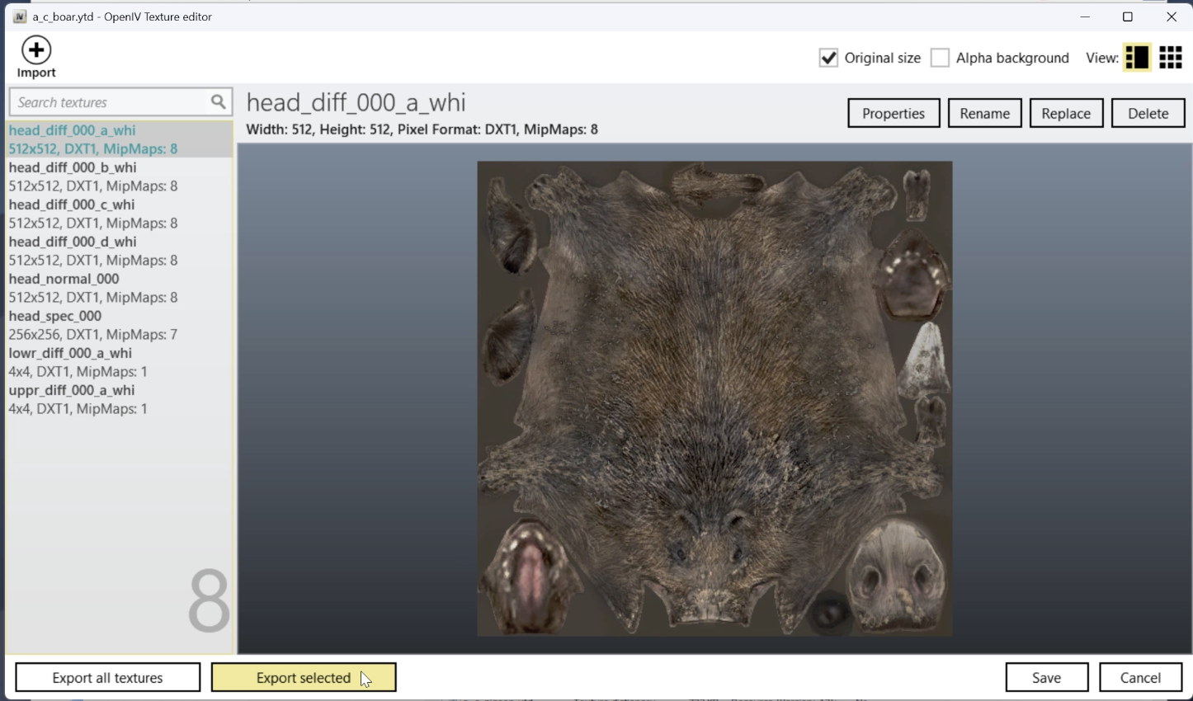
Task: Switch to list detail view icon
Action: point(1136,58)
